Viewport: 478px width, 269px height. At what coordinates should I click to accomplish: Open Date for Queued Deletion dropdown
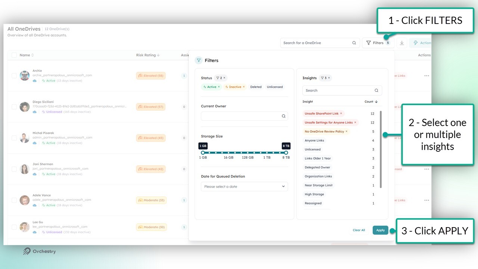pos(244,186)
